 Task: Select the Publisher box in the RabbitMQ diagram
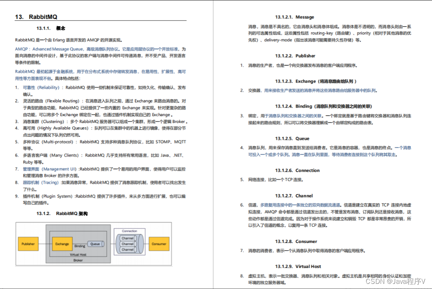28,244
